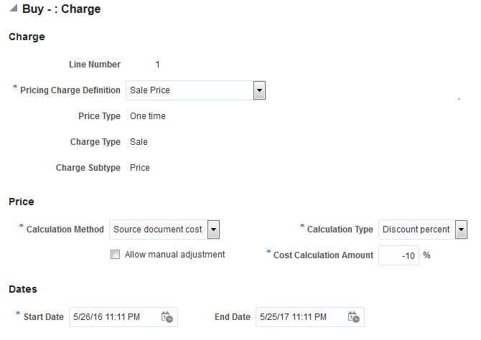This screenshot has width=481, height=340.
Task: Click the Source document cost selection box
Action: (x=158, y=230)
